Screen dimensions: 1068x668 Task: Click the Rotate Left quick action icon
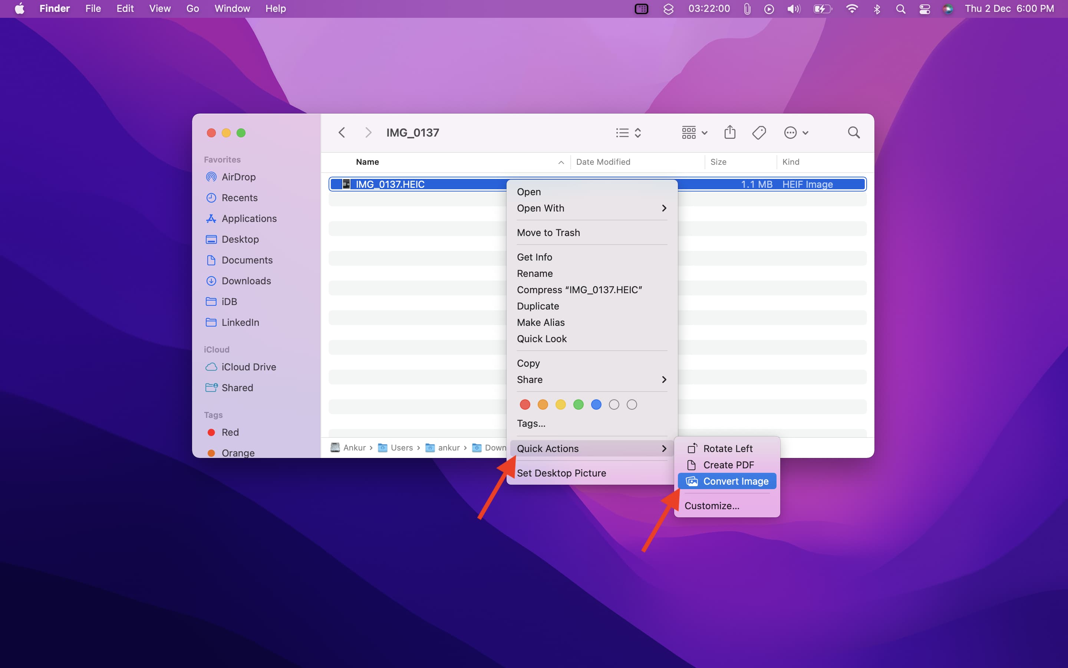click(x=691, y=448)
